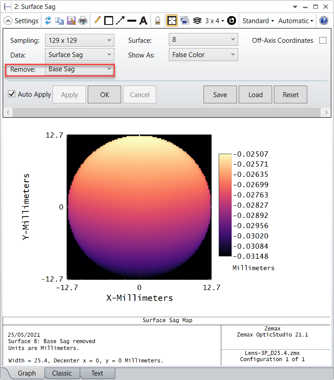This screenshot has height=380, width=334.
Task: Click the OK button
Action: (104, 94)
